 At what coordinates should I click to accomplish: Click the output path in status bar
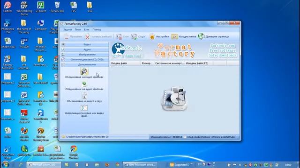(x=87, y=137)
